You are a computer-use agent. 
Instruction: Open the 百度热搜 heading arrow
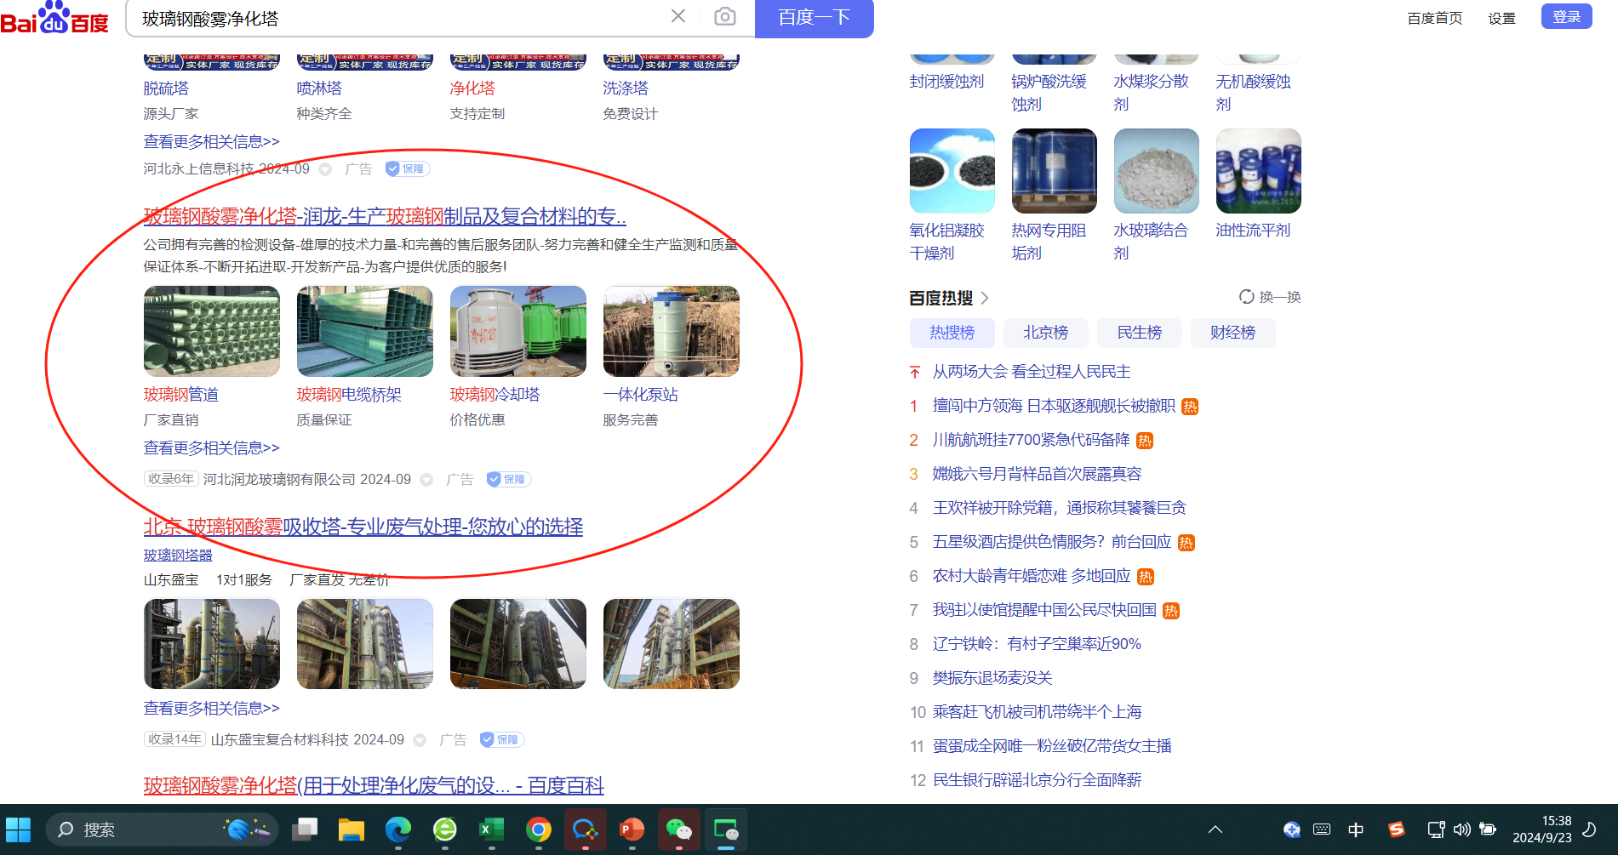[x=985, y=298]
